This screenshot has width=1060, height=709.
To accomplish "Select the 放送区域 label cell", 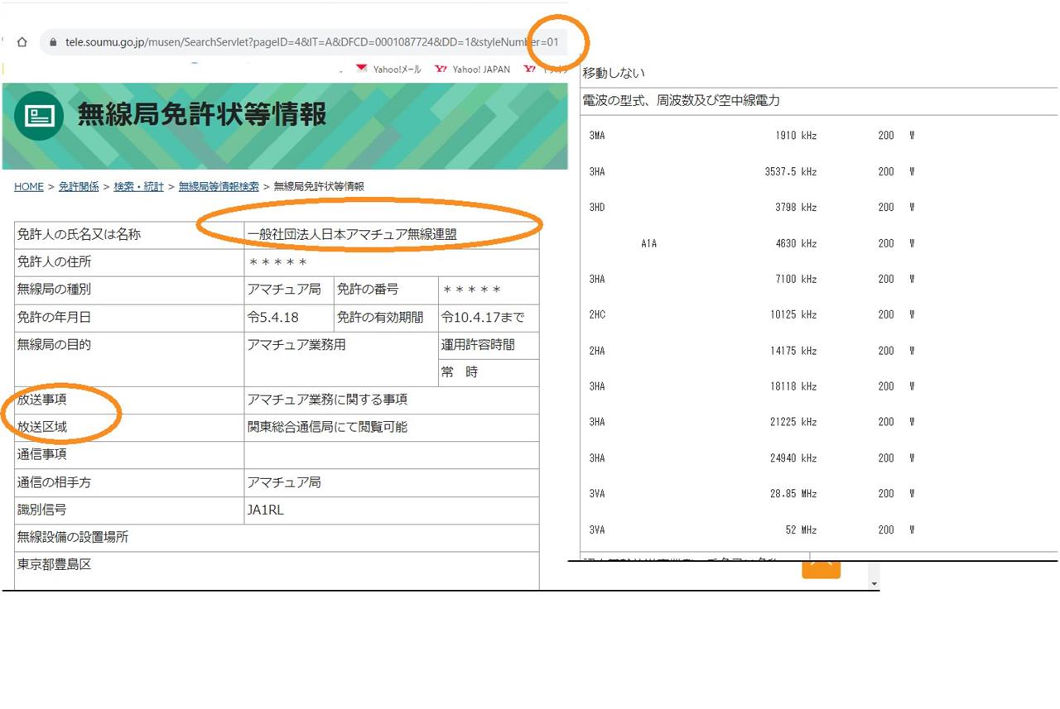I will [129, 428].
